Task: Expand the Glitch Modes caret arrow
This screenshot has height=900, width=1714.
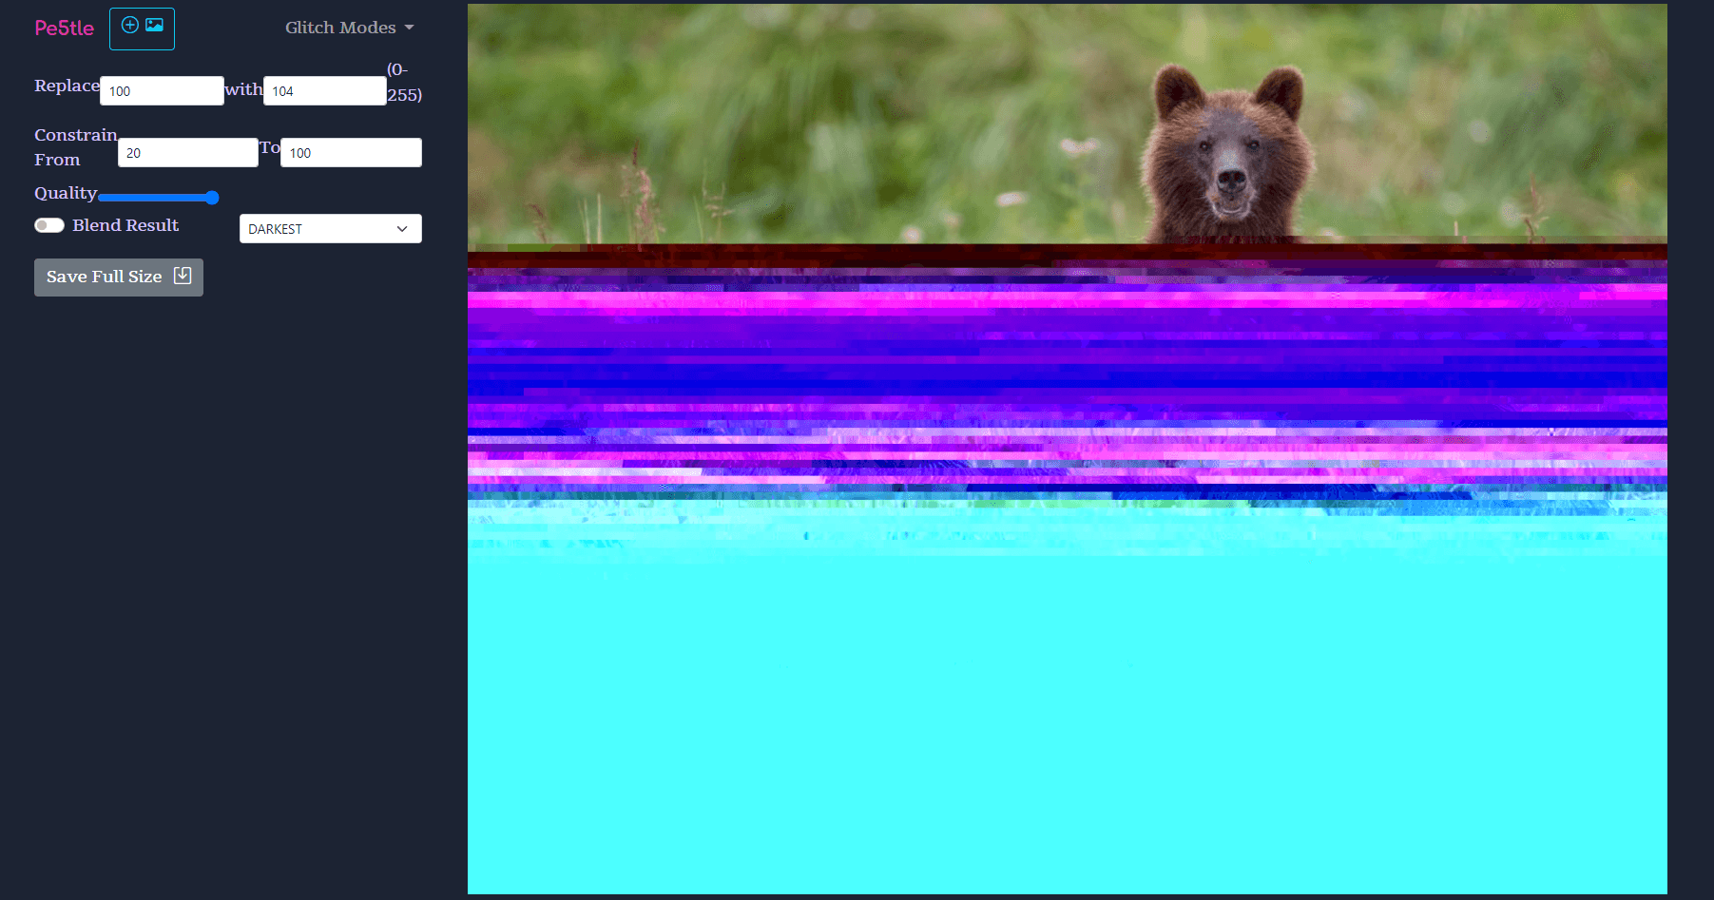Action: click(x=410, y=28)
